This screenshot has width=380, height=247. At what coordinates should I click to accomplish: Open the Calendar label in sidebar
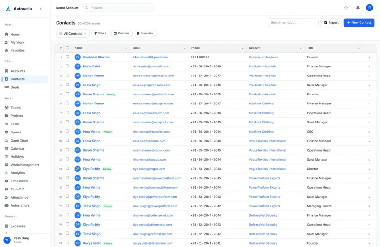point(18,148)
